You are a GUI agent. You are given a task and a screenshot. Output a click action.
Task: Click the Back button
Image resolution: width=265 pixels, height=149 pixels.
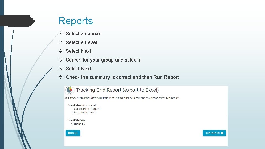(73, 133)
